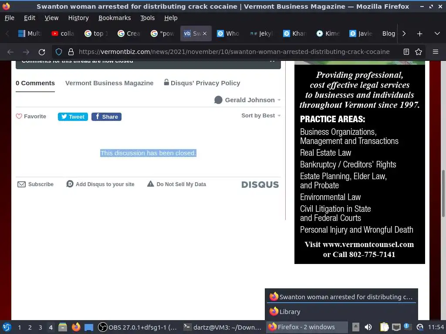Click Firefox - 2 windows taskbar button

coord(307,327)
